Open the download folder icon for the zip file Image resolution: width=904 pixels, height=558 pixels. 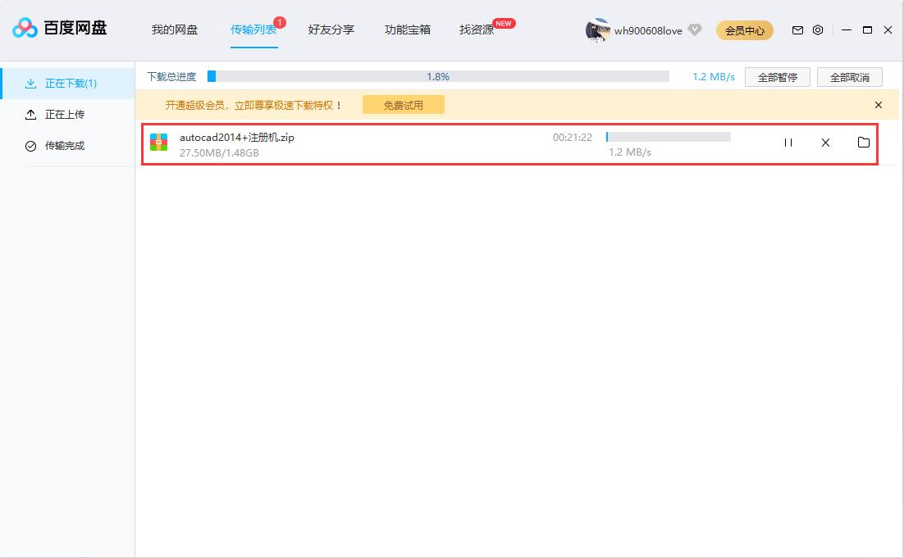863,143
